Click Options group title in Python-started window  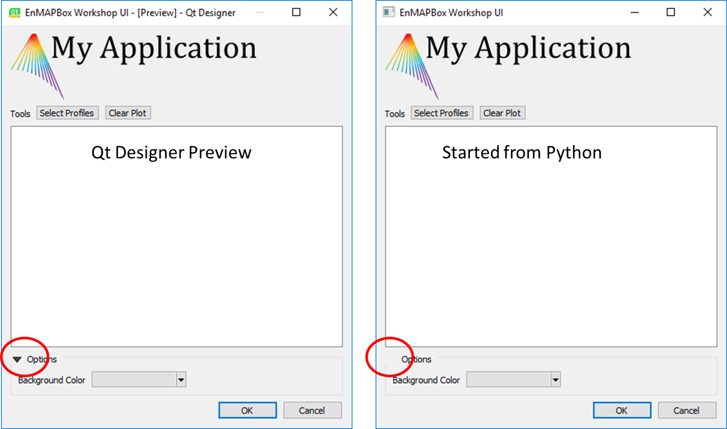(x=417, y=360)
